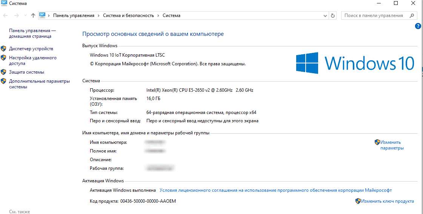Click the search magnifier icon
423x214 pixels.
pyautogui.click(x=412, y=15)
